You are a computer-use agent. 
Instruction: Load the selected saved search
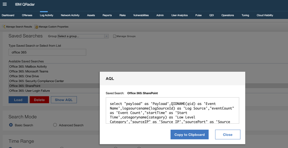click(18, 100)
